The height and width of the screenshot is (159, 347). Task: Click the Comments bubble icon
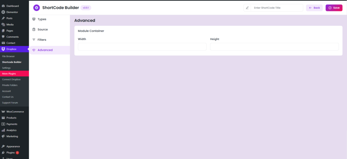3,37
